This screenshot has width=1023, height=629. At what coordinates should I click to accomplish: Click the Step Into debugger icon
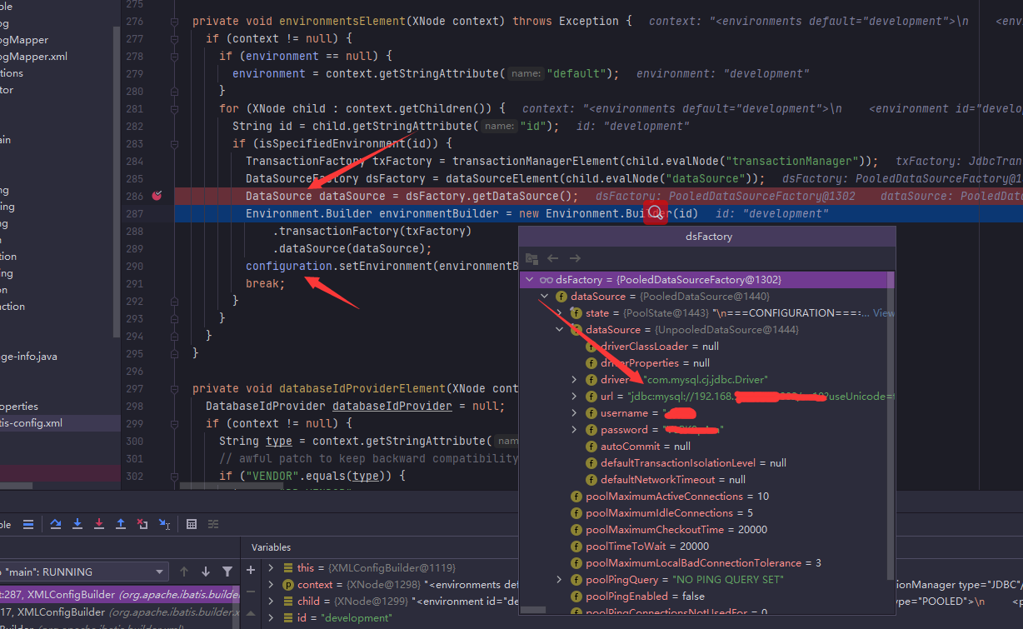click(x=77, y=524)
